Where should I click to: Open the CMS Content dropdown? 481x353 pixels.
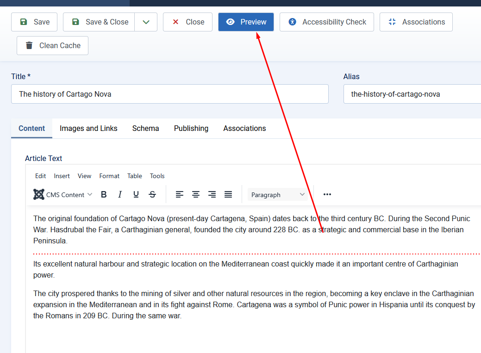coord(63,195)
